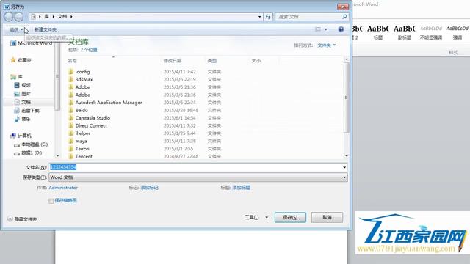This screenshot has width=470, height=264.
Task: Open the Help question mark icon
Action: (x=341, y=29)
